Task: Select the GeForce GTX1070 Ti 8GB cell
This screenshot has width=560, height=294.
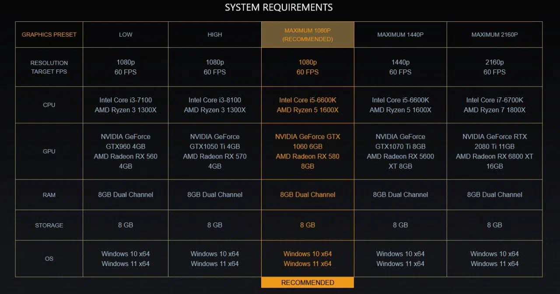Action: click(x=400, y=151)
